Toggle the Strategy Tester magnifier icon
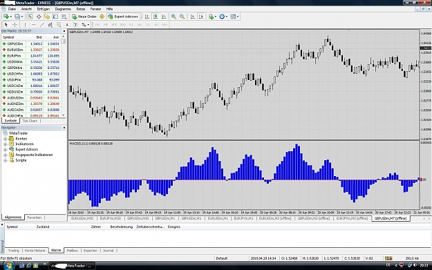This screenshot has height=270, width=432. pyautogui.click(x=64, y=17)
